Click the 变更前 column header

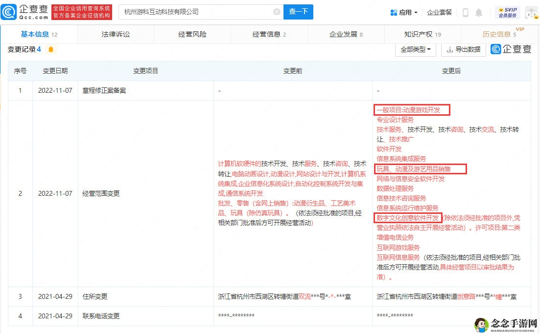pos(293,71)
